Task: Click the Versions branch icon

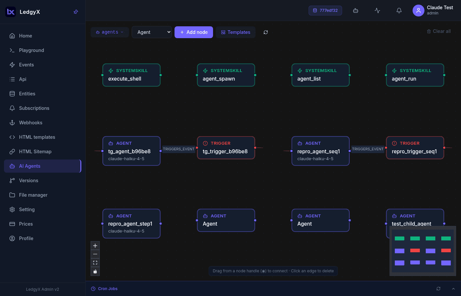Action: (12, 181)
